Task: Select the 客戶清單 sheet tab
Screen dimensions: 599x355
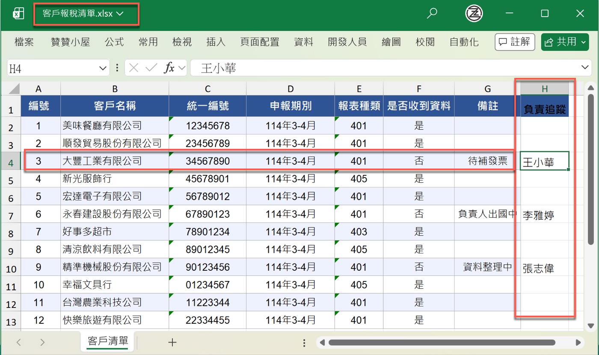Action: (108, 341)
